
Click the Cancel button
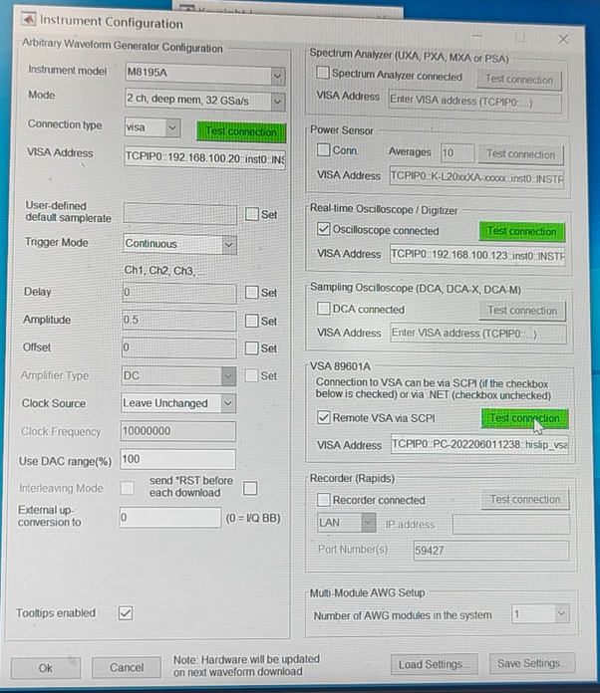click(x=127, y=667)
